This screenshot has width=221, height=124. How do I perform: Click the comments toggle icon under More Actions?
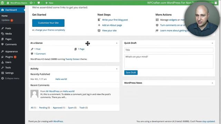click(x=157, y=25)
